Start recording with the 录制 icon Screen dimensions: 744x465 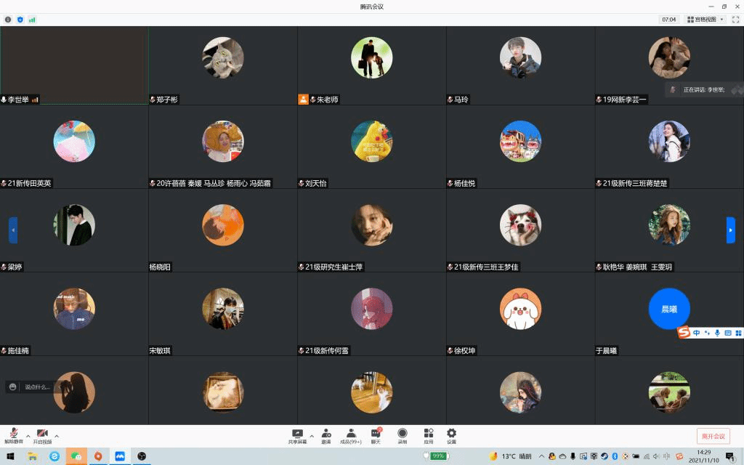pyautogui.click(x=402, y=434)
